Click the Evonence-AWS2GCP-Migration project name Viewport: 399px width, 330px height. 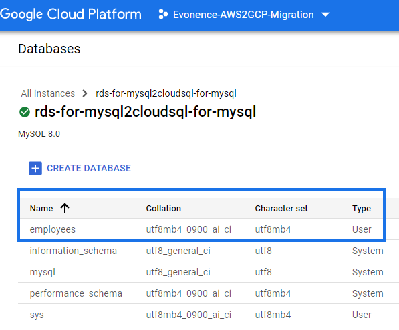(243, 15)
